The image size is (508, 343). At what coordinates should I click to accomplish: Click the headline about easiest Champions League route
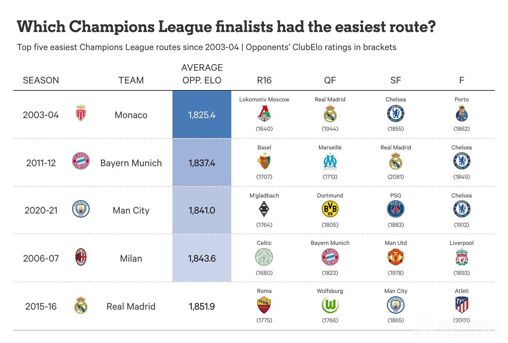click(226, 27)
